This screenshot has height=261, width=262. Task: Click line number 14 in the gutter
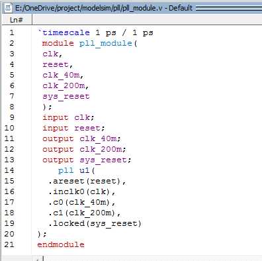pyautogui.click(x=9, y=170)
